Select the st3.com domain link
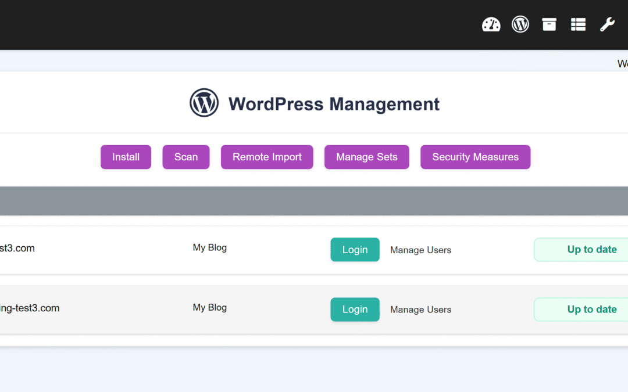Image resolution: width=628 pixels, height=392 pixels. pos(17,247)
